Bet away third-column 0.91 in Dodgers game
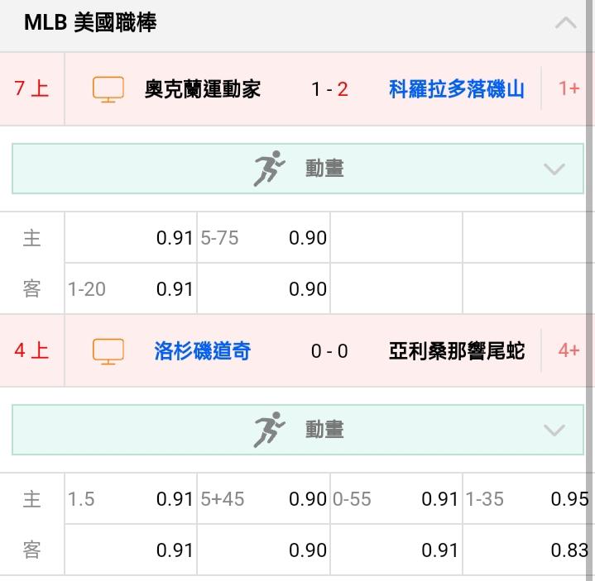The width and height of the screenshot is (595, 581). [x=396, y=550]
